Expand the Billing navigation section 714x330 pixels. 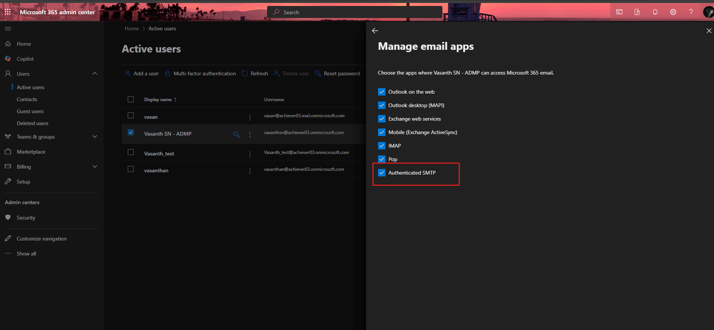coord(95,167)
